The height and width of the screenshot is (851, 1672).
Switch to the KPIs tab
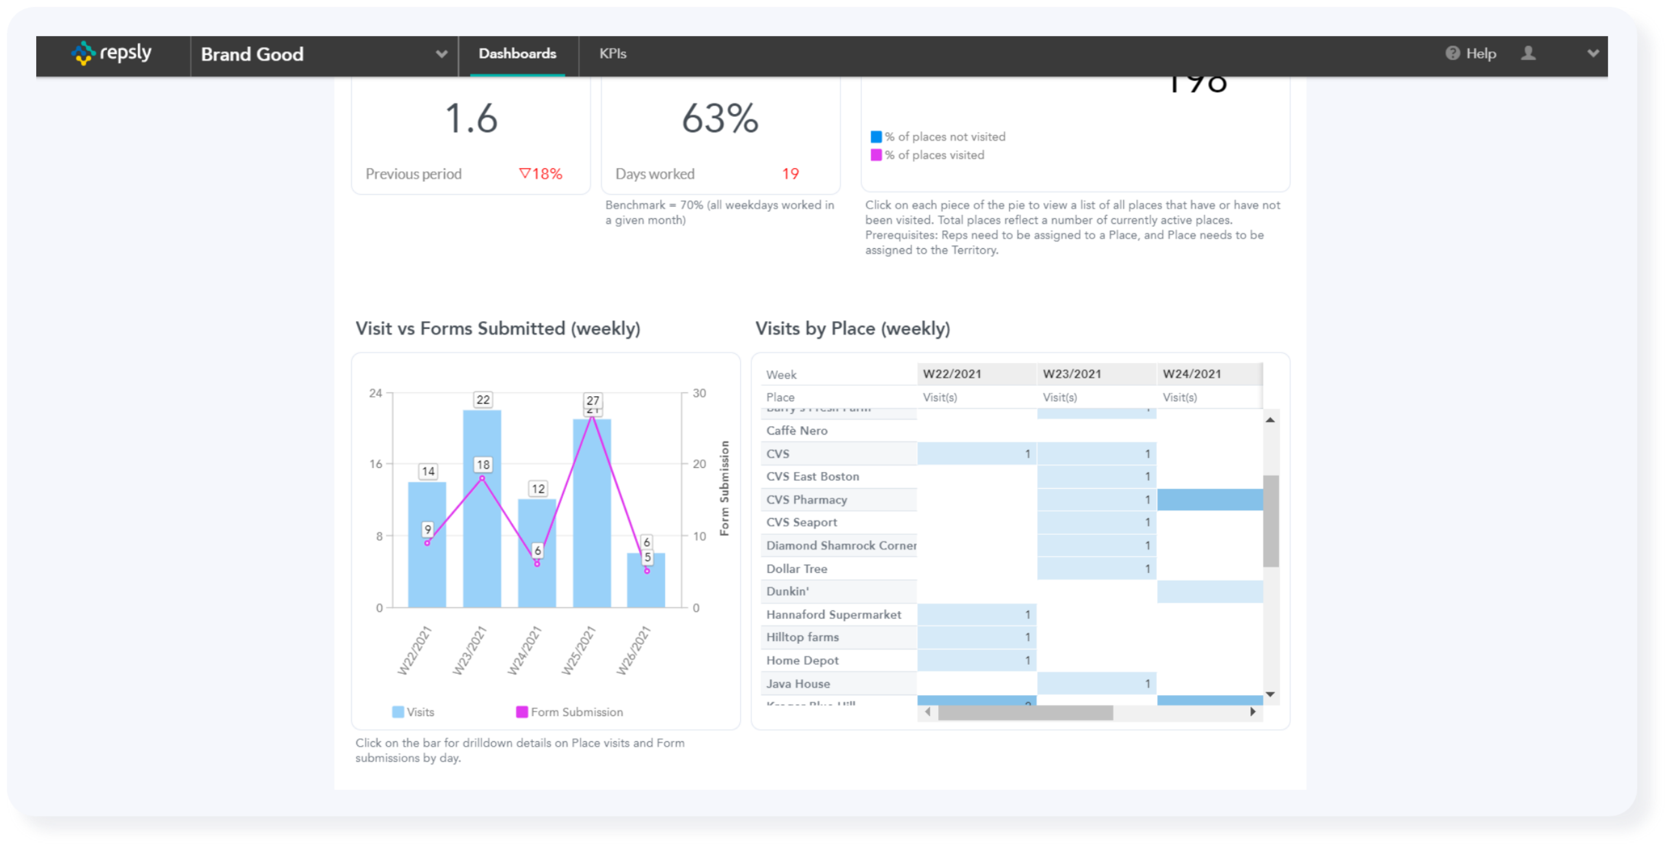(612, 53)
